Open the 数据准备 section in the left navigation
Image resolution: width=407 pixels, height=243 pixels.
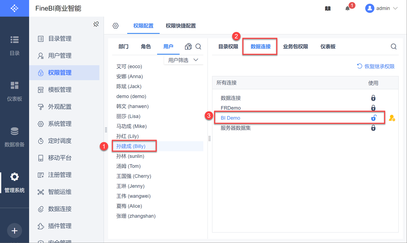pyautogui.click(x=15, y=137)
